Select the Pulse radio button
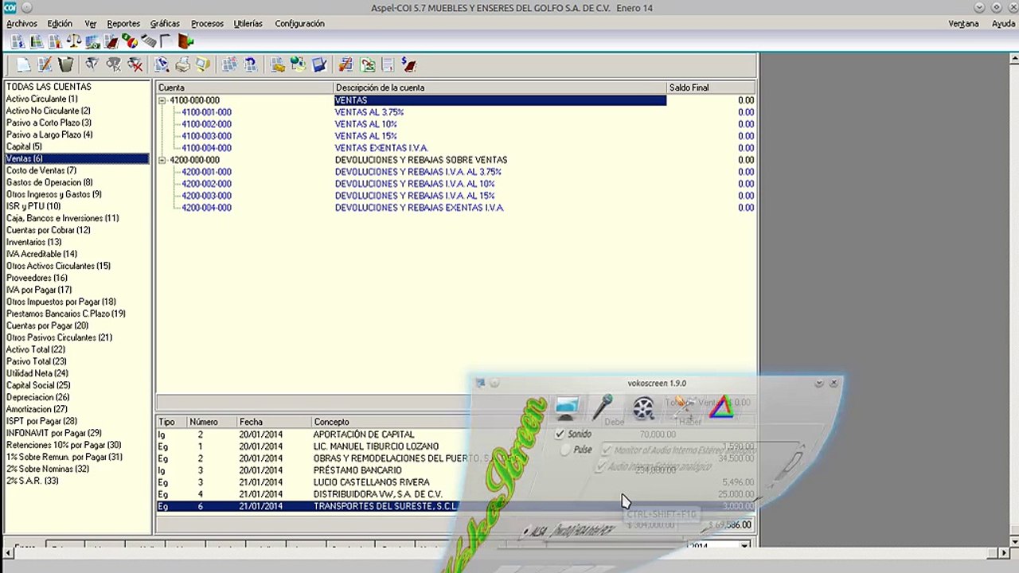Viewport: 1019px width, 573px height. [x=565, y=450]
